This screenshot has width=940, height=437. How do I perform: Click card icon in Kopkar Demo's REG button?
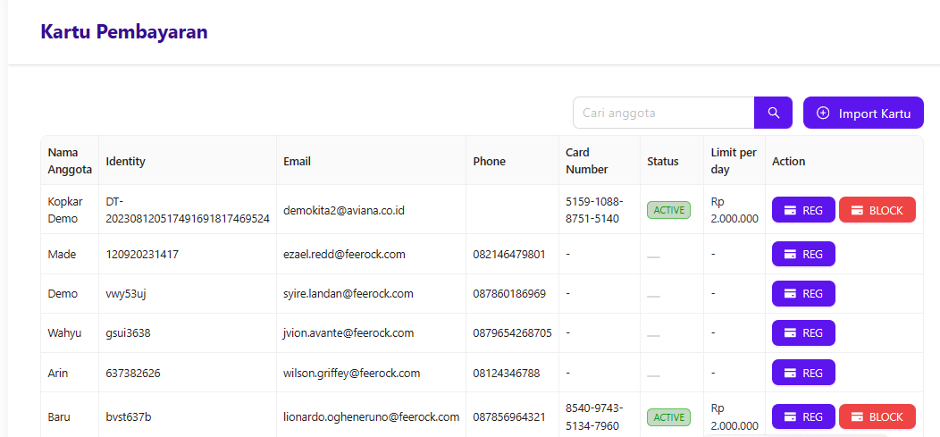[790, 210]
